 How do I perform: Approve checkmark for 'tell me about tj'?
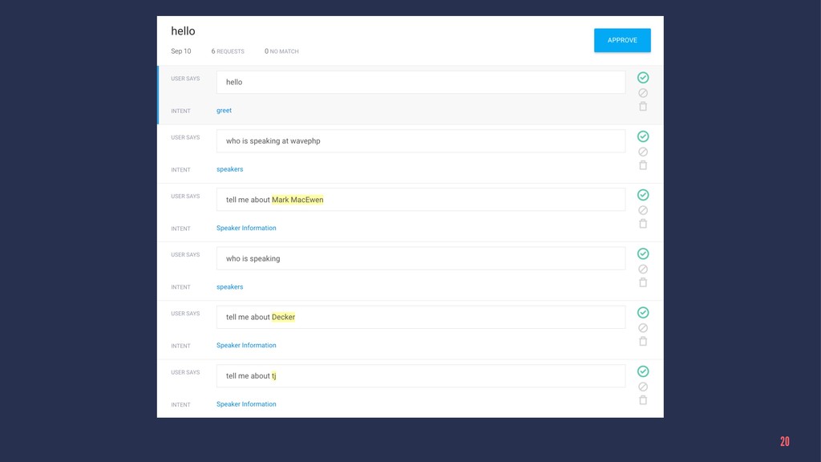click(643, 371)
